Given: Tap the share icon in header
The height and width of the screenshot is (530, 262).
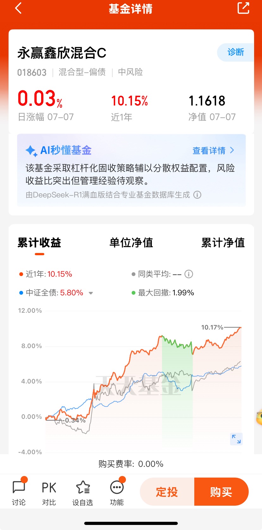Looking at the screenshot, I should 243,8.
